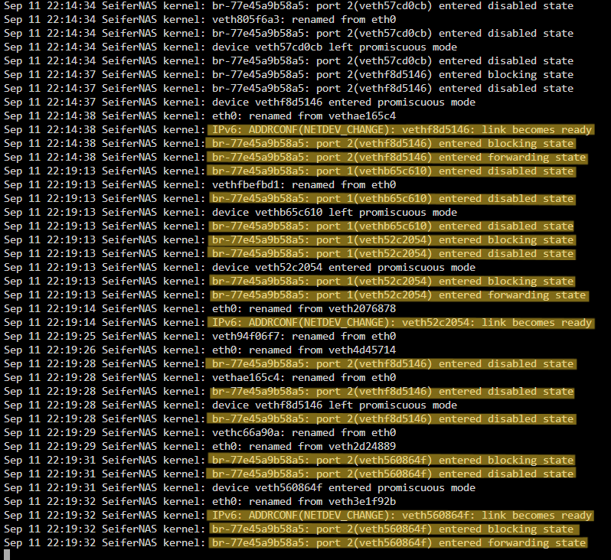The height and width of the screenshot is (560, 611).
Task: Click highlighted 22:14:38 vethf8d5146 'entered blocking state'
Action: (391, 144)
